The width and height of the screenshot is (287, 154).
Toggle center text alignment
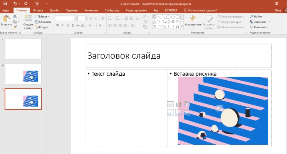point(115,25)
